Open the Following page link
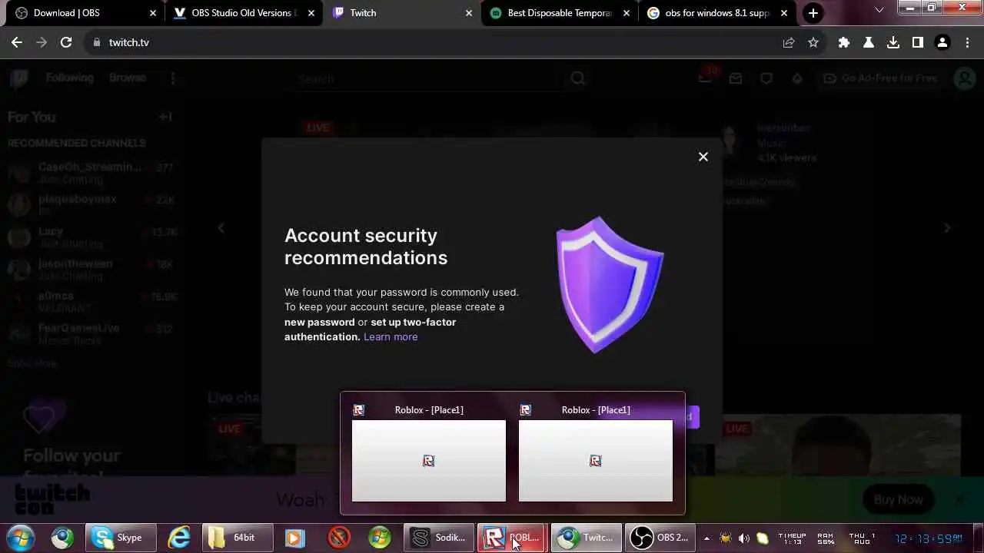 (x=69, y=78)
